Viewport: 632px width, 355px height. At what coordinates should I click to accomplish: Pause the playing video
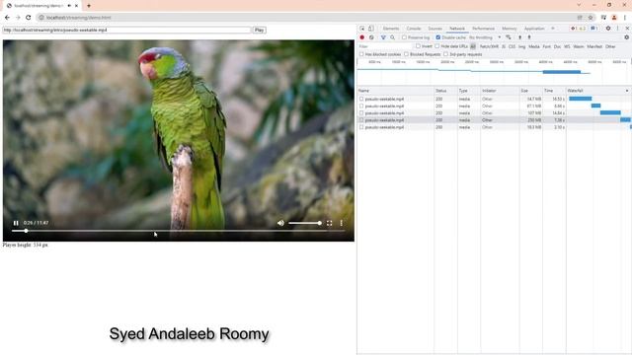(16, 223)
